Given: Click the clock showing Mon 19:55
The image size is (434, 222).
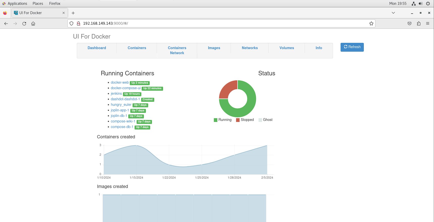Looking at the screenshot, I should coord(398,4).
